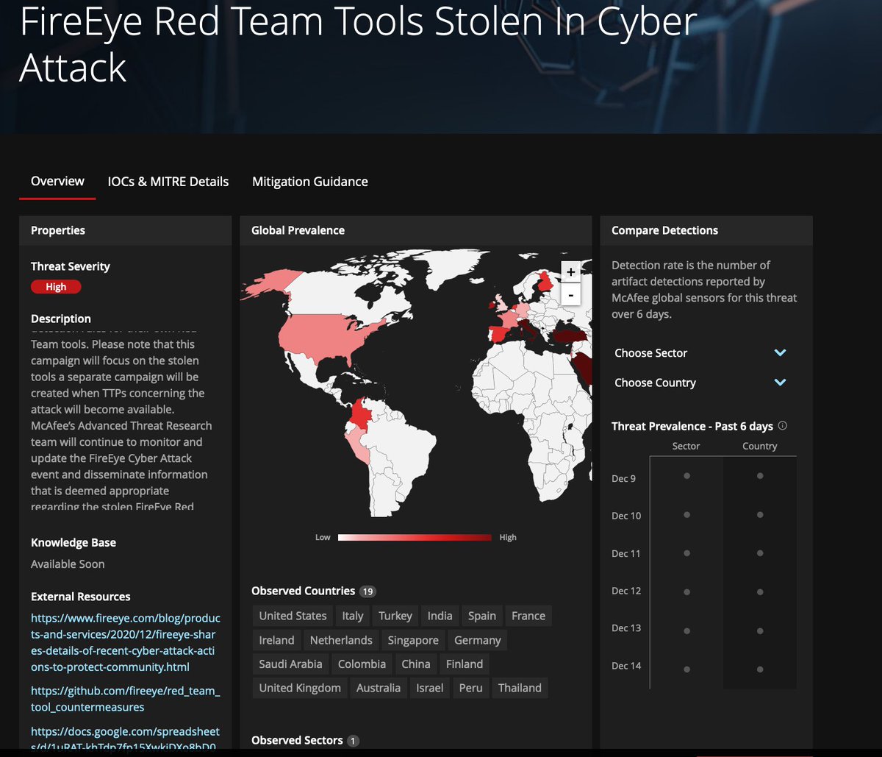Switch to the IOCs & MITRE Details tab
Screen dimensions: 882x757
point(168,181)
